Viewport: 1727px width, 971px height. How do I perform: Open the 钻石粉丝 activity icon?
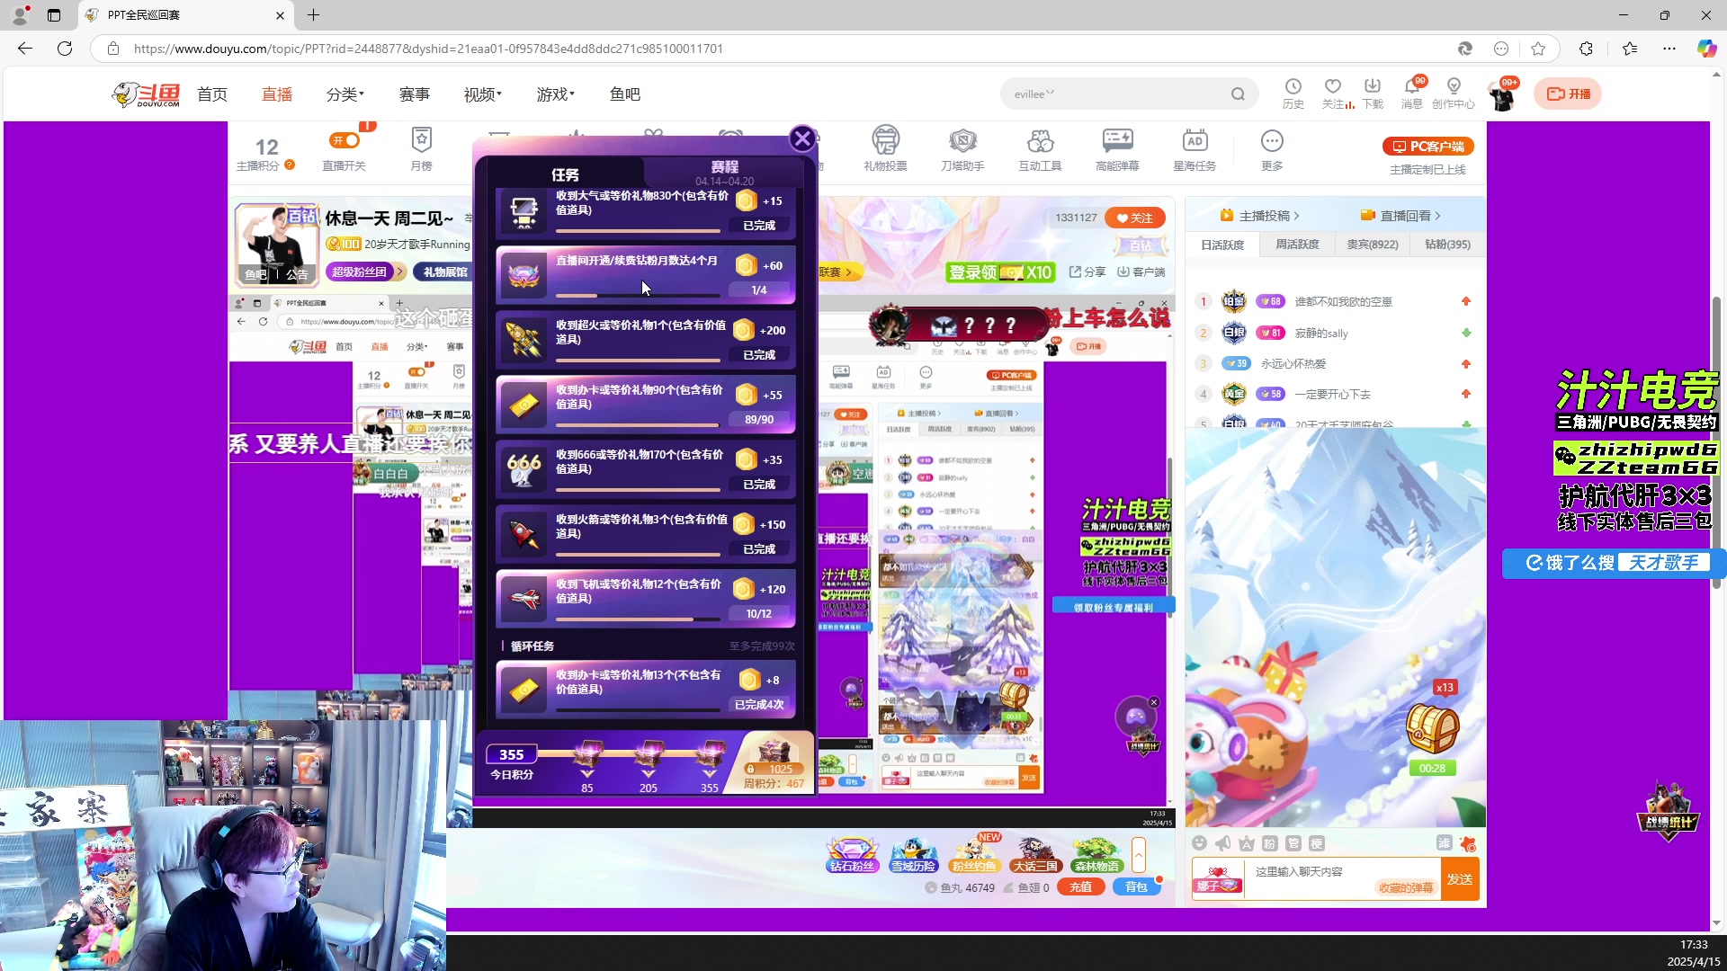tap(852, 854)
